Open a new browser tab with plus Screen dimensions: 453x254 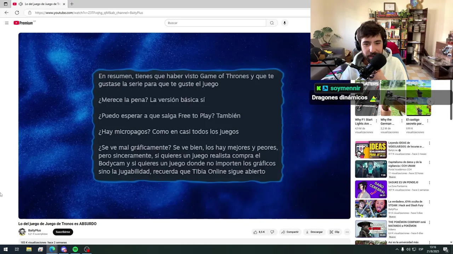click(72, 4)
